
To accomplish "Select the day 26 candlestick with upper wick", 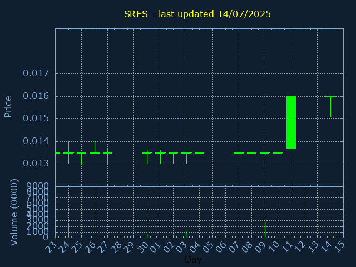I will coord(95,147).
